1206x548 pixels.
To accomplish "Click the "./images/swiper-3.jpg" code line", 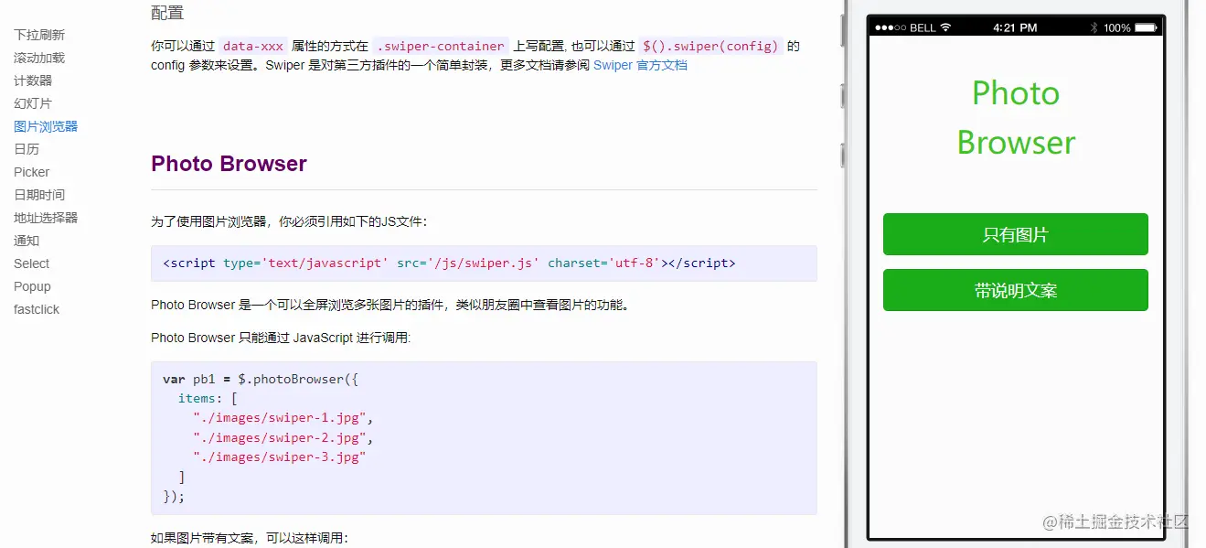I will click(x=279, y=457).
